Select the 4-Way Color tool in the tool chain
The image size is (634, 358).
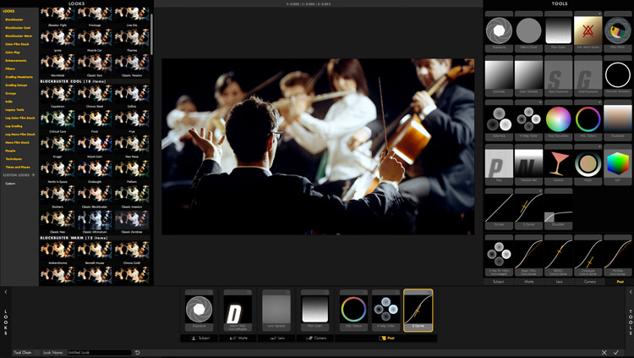coord(385,311)
